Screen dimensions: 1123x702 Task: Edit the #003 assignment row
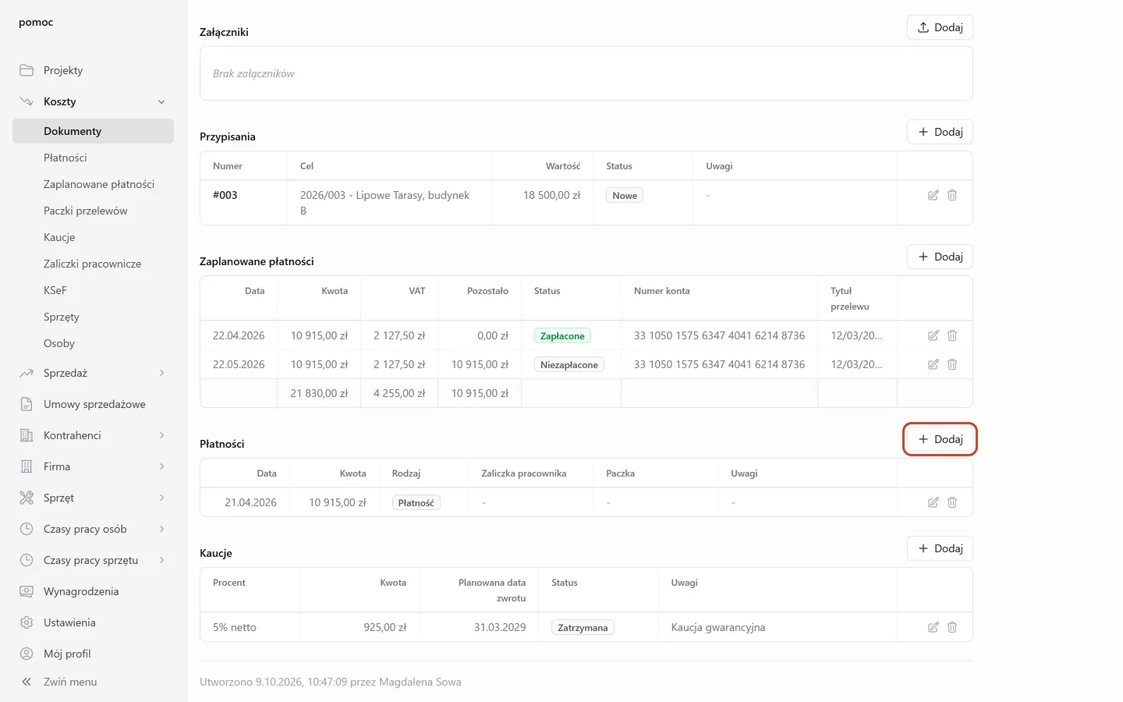tap(933, 195)
